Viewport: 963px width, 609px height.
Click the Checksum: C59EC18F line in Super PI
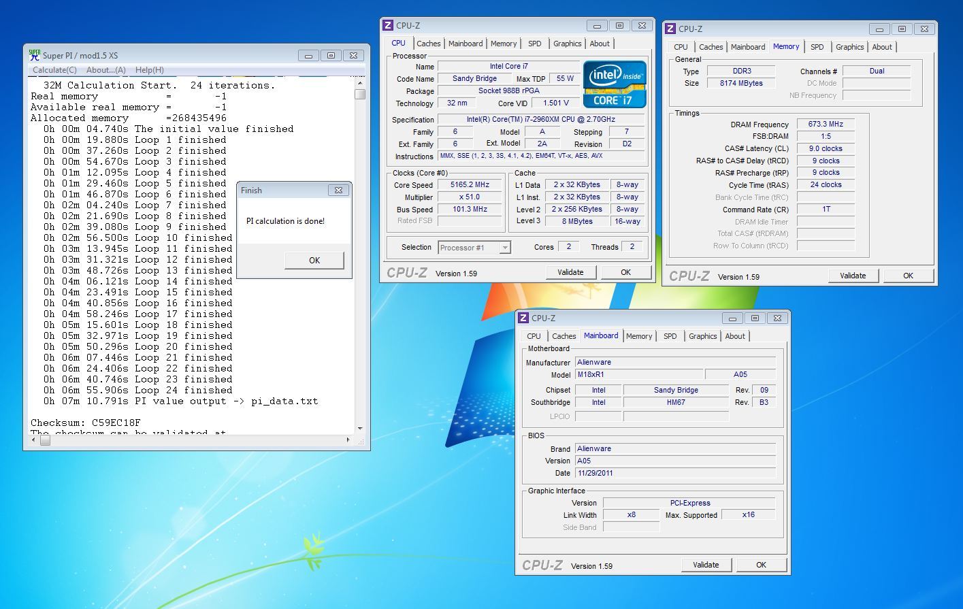tap(86, 423)
